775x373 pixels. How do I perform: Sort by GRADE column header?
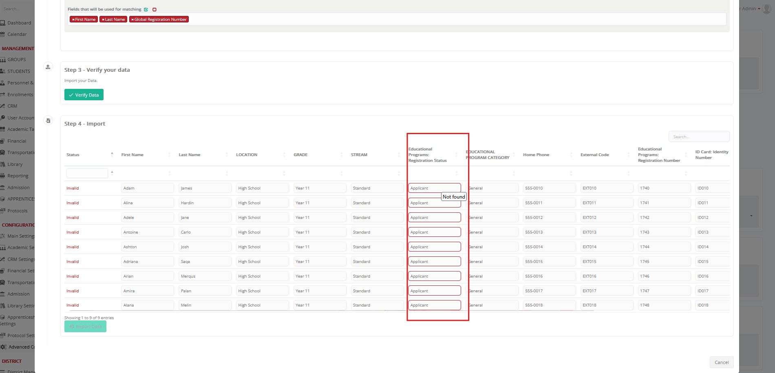point(300,155)
